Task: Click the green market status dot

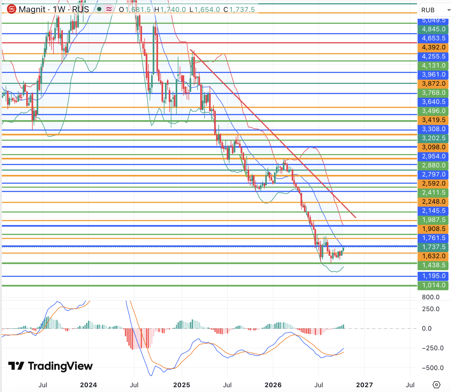Action: 99,9
